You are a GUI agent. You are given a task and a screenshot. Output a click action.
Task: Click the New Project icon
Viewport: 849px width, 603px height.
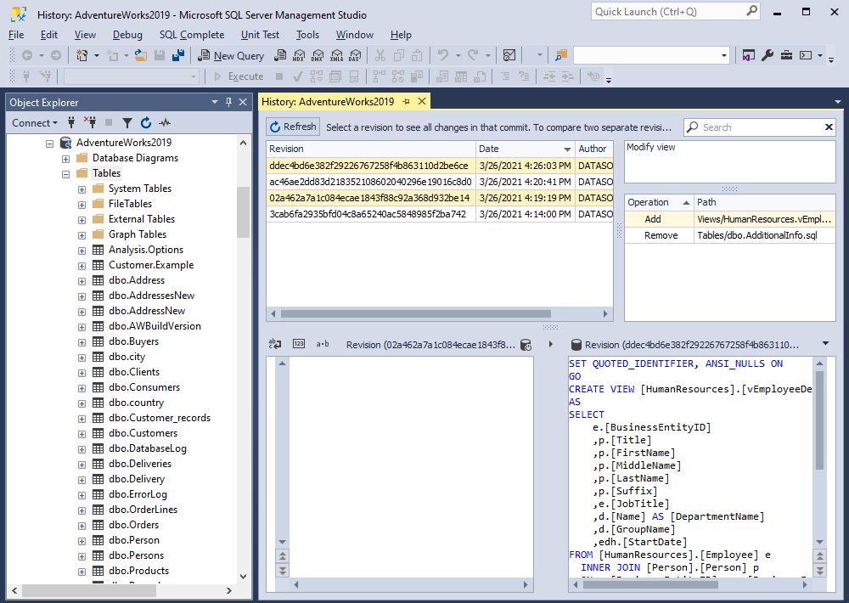[x=82, y=55]
